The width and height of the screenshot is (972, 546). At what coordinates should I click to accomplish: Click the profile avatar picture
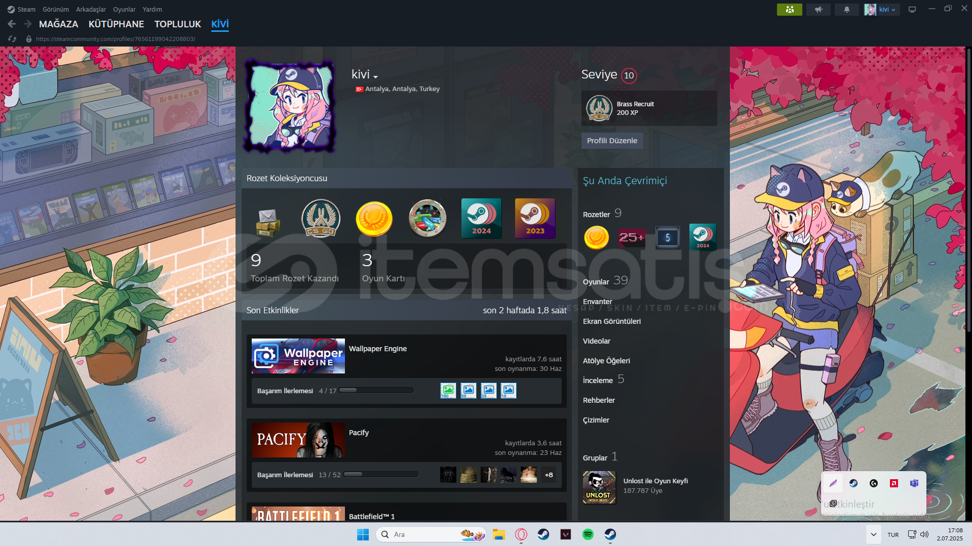pyautogui.click(x=290, y=107)
